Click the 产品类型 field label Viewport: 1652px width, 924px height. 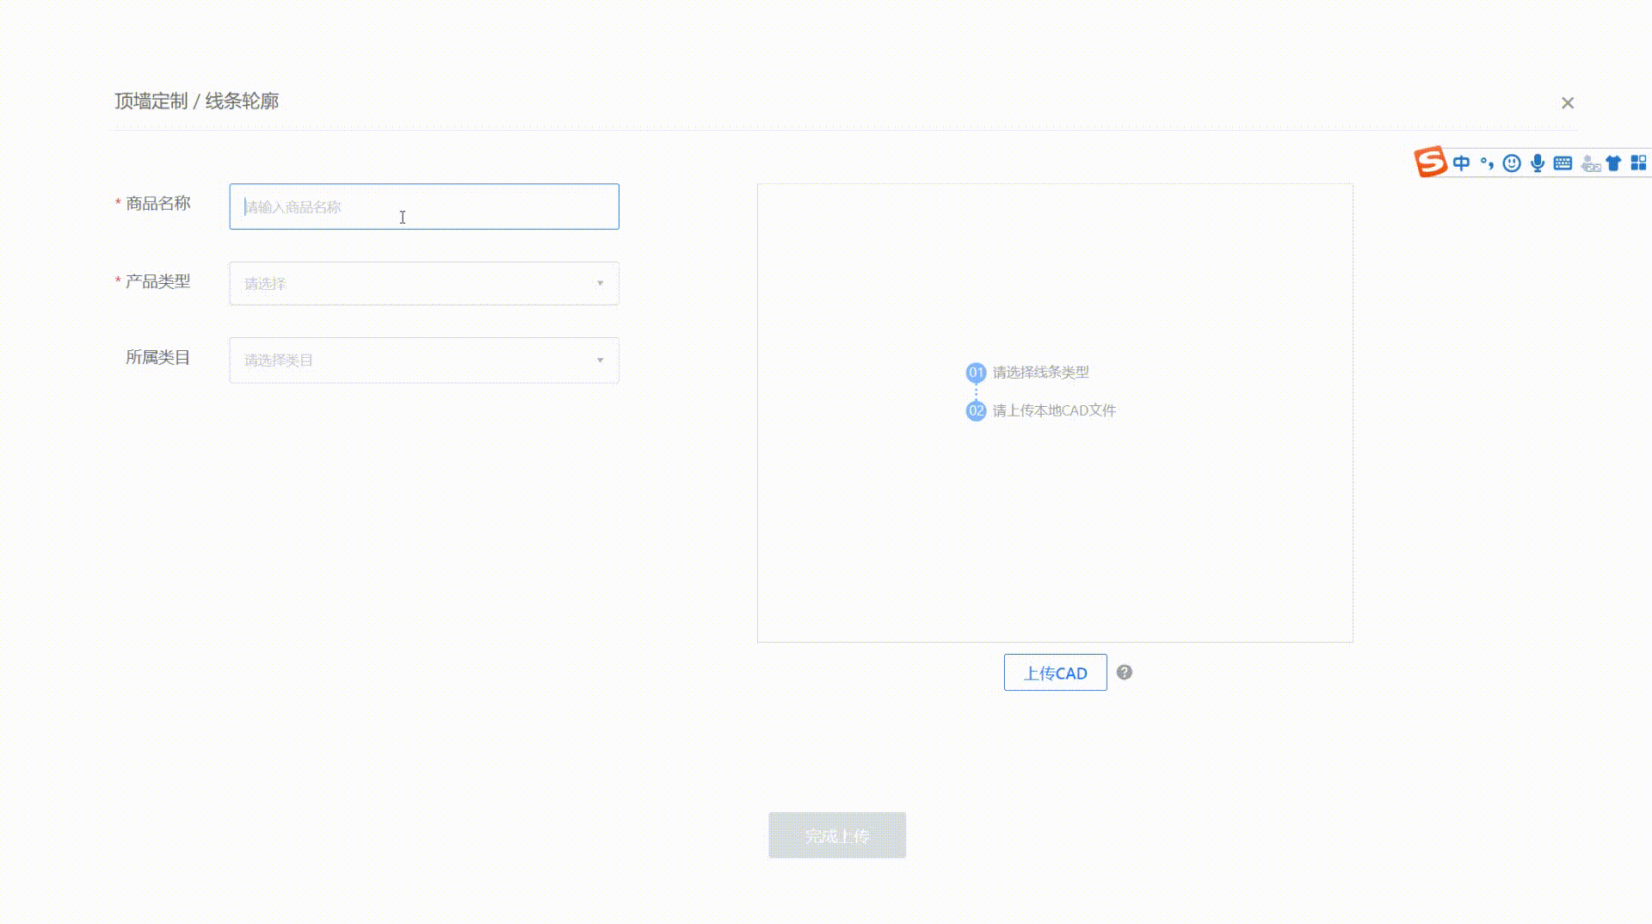(157, 282)
